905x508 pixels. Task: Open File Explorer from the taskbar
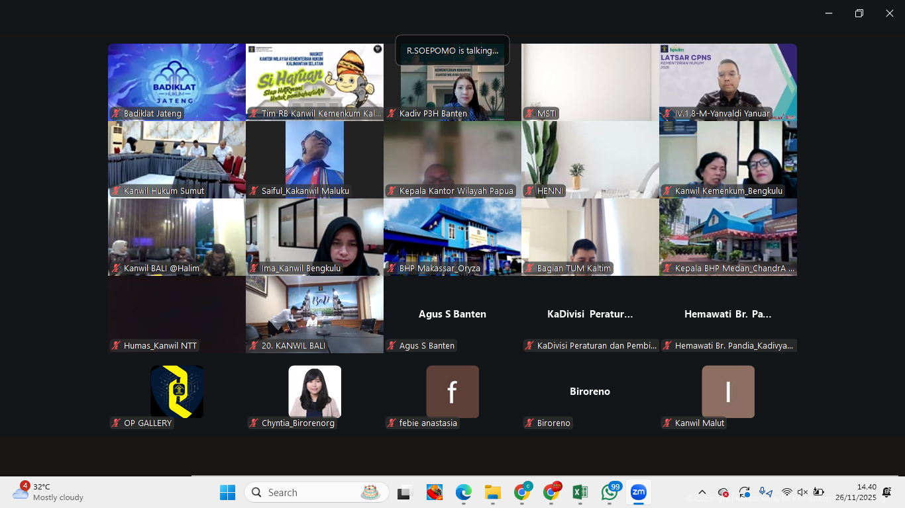[x=492, y=492]
